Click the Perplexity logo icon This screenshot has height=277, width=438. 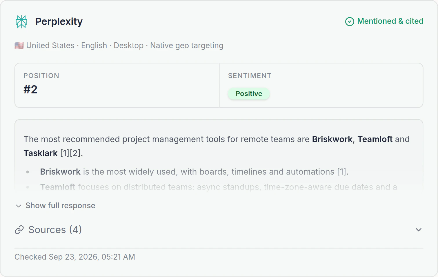tap(21, 22)
